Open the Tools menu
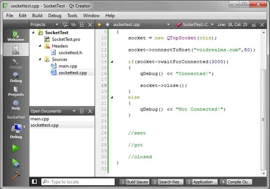The width and height of the screenshot is (270, 189). [72, 15]
